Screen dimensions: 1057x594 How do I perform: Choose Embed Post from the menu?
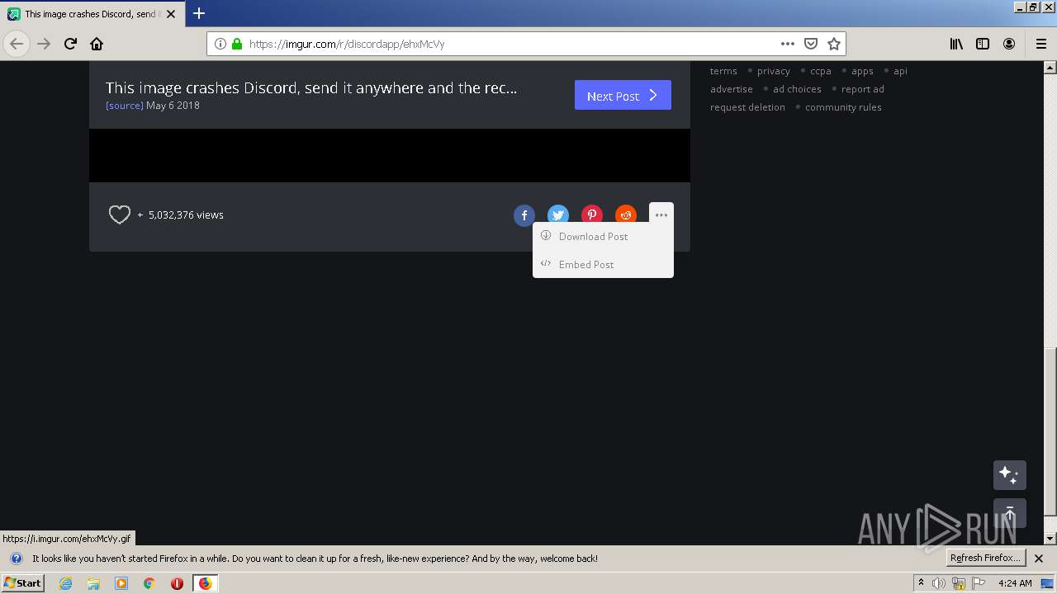(603, 265)
